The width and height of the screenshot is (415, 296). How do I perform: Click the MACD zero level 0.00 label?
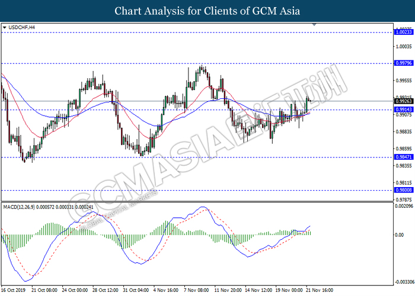click(399, 235)
